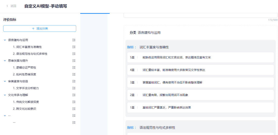Click indicator name 语法规范性与句式多样性 field
The image size is (278, 135).
[x=157, y=128]
